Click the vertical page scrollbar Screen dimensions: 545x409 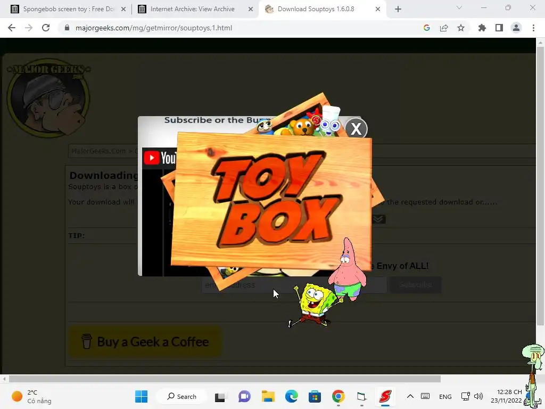point(540,186)
